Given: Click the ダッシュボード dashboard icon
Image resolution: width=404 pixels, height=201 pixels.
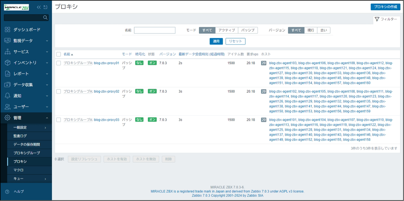Looking at the screenshot, I should coord(7,30).
